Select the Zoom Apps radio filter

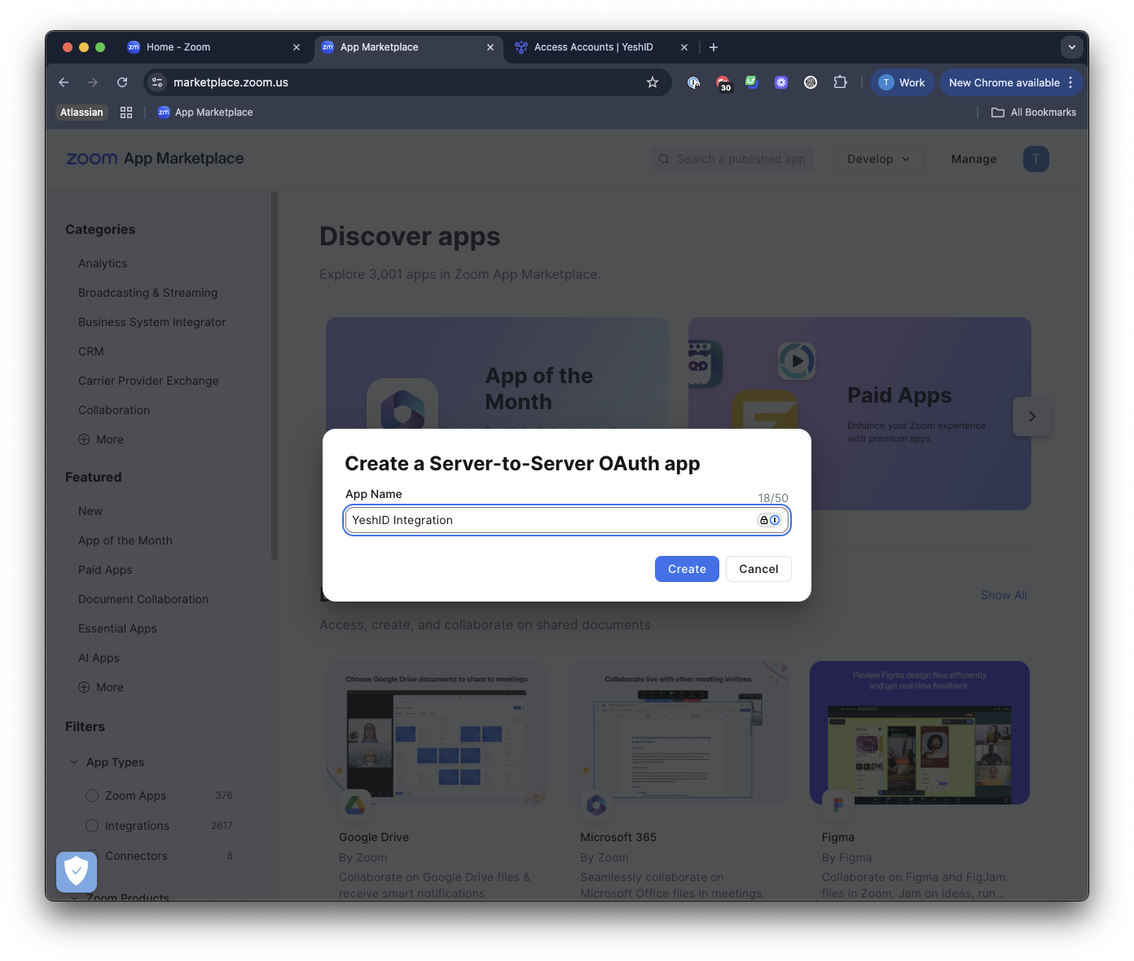[x=92, y=796]
